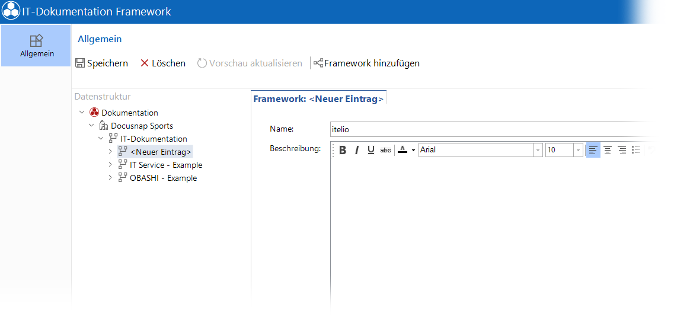
Task: Click the Speichern save button
Action: (102, 63)
